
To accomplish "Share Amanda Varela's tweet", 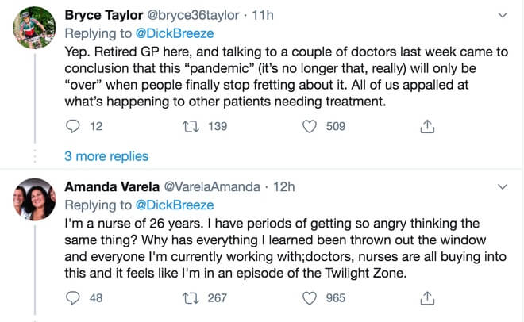I will [x=427, y=298].
